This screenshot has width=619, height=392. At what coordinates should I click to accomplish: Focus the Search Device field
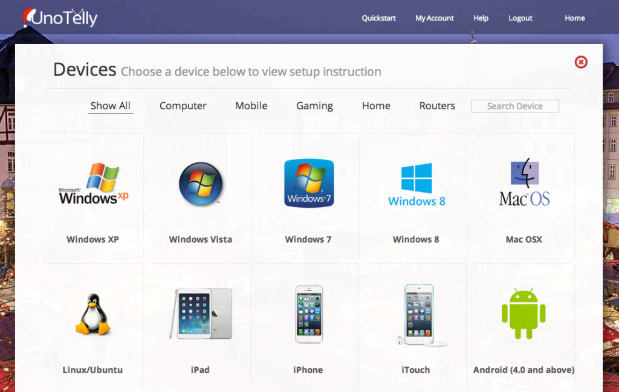(515, 106)
